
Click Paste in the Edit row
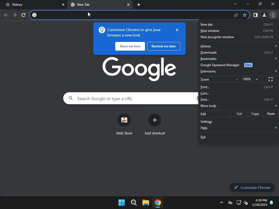(x=271, y=114)
